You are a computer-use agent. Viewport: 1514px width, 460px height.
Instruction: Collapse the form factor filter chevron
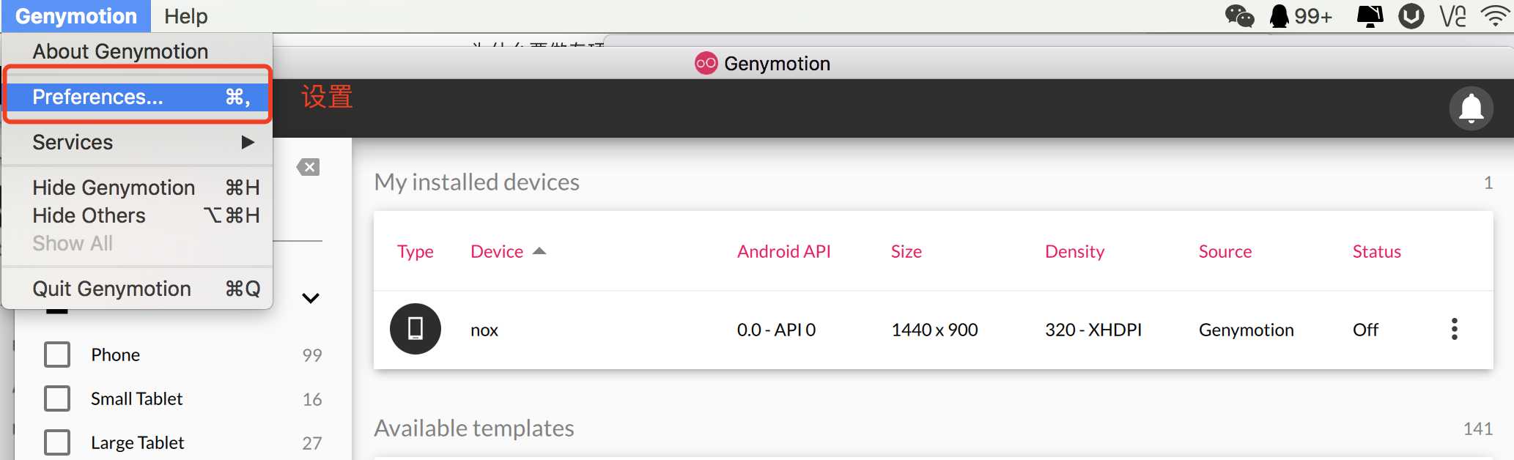click(x=311, y=298)
